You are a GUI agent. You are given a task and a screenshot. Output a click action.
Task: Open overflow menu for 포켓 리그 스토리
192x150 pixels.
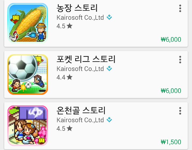click(x=180, y=60)
